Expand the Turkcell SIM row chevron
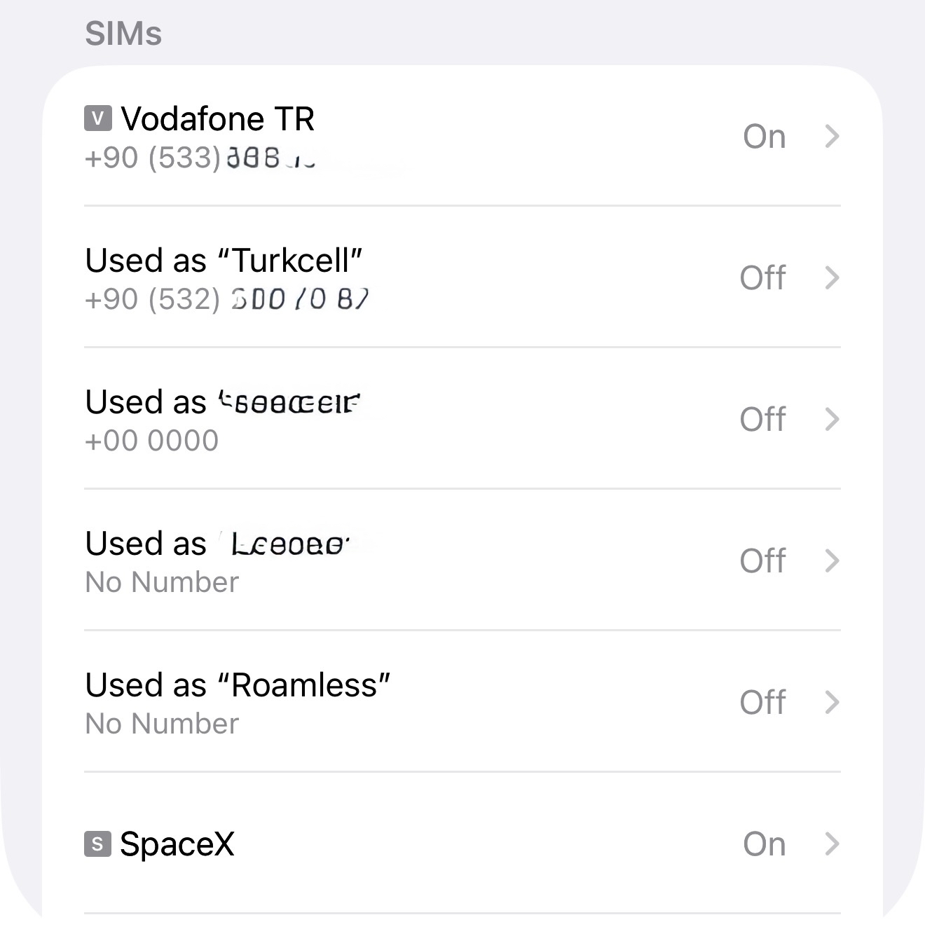Viewport: 925px width, 929px height. click(832, 278)
